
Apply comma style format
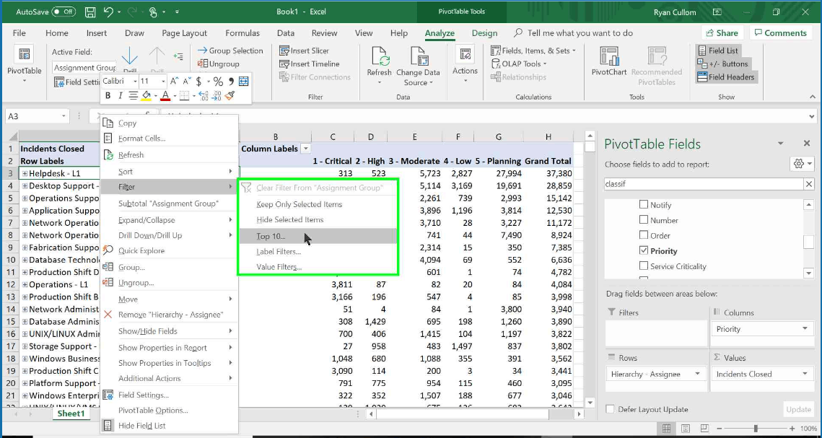(x=231, y=82)
